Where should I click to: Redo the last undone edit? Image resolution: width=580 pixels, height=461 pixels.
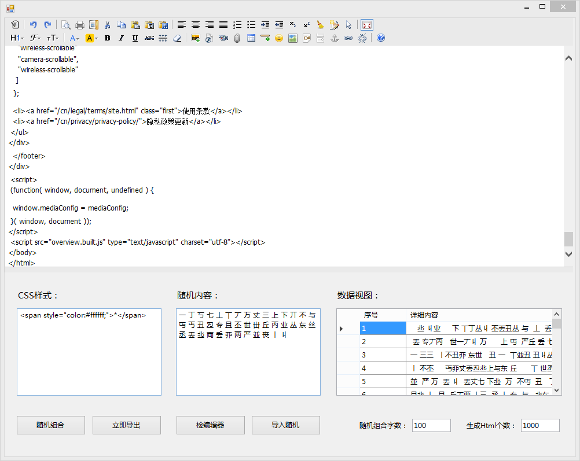47,25
